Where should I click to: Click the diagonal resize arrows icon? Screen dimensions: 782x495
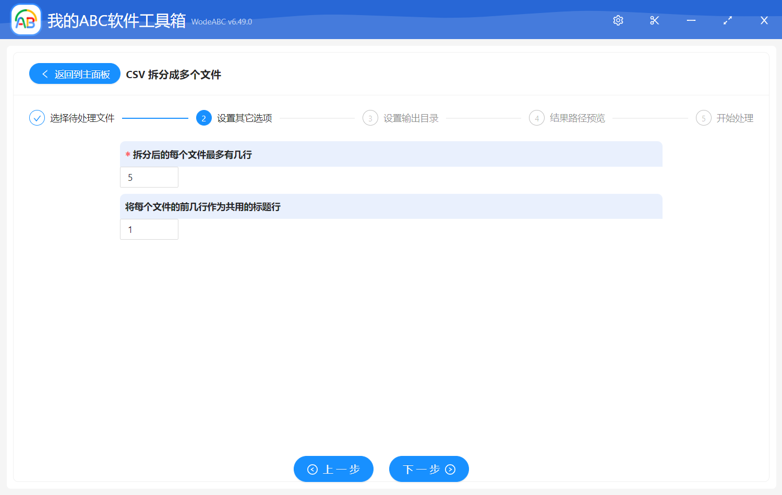coord(727,20)
